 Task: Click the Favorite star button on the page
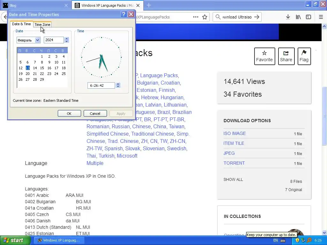pyautogui.click(x=264, y=56)
